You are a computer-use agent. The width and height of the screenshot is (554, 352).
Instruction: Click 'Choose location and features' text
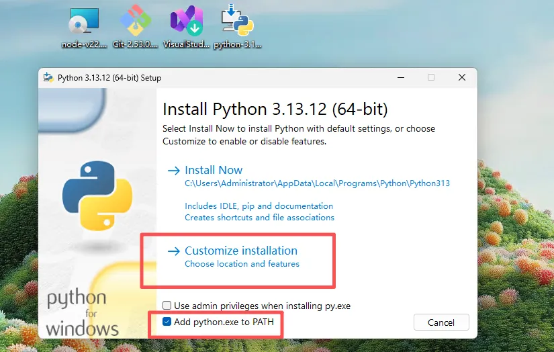[242, 264]
